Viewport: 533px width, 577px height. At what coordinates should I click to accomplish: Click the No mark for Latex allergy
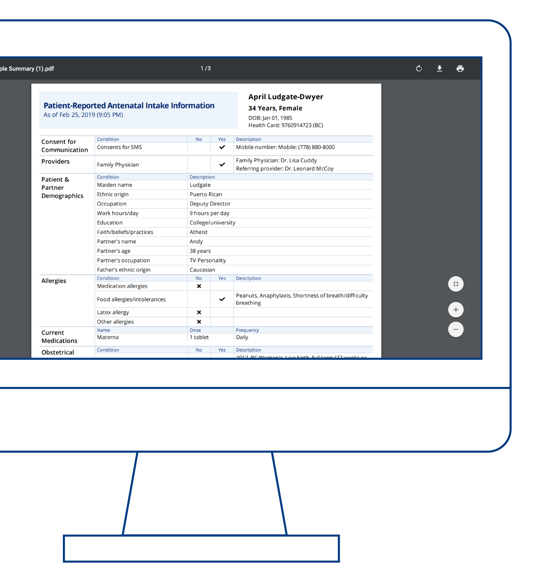[x=199, y=312]
